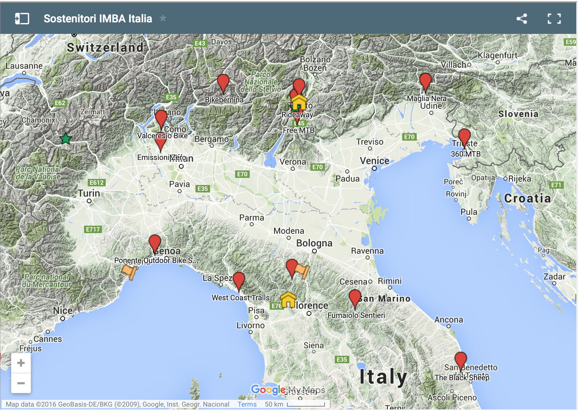Click the Ancona city label
The width and height of the screenshot is (578, 410).
tap(449, 320)
